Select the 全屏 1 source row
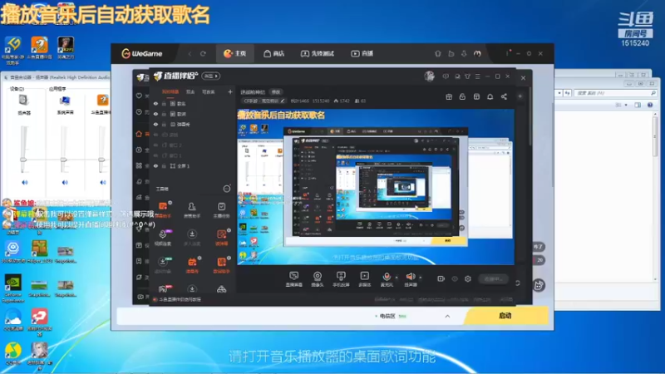This screenshot has height=374, width=665. coord(193,166)
